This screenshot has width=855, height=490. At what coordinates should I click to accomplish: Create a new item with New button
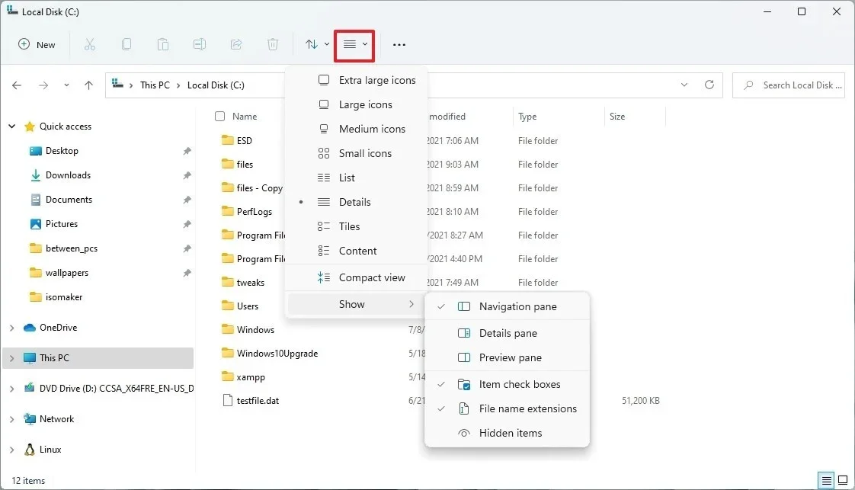tap(37, 45)
